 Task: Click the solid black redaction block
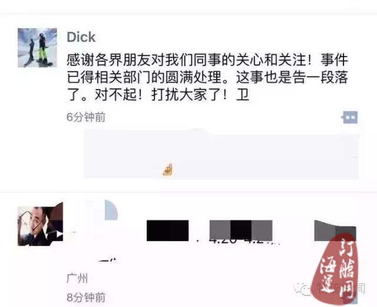(167, 230)
